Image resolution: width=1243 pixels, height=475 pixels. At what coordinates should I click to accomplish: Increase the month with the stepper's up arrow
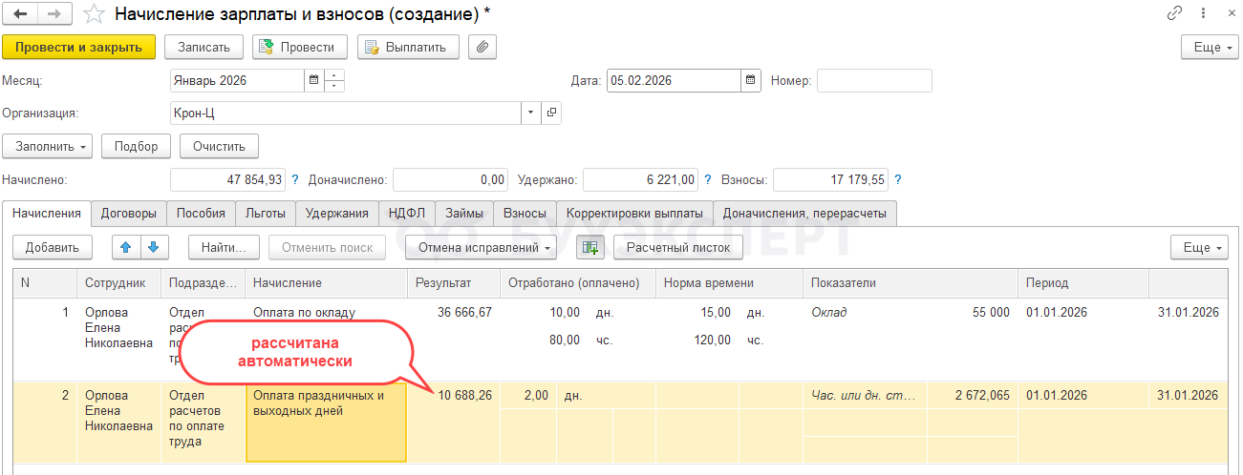tap(334, 76)
